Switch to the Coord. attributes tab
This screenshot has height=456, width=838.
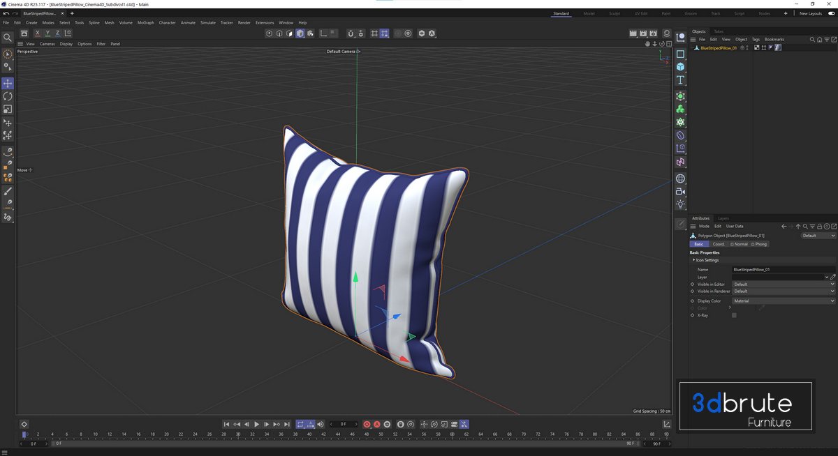coord(718,244)
